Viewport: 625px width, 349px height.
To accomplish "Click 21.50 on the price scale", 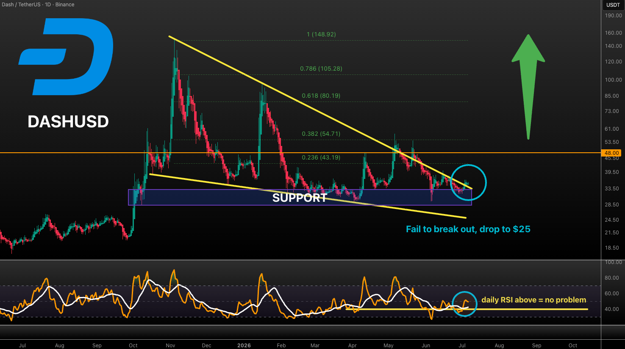I will click(612, 233).
